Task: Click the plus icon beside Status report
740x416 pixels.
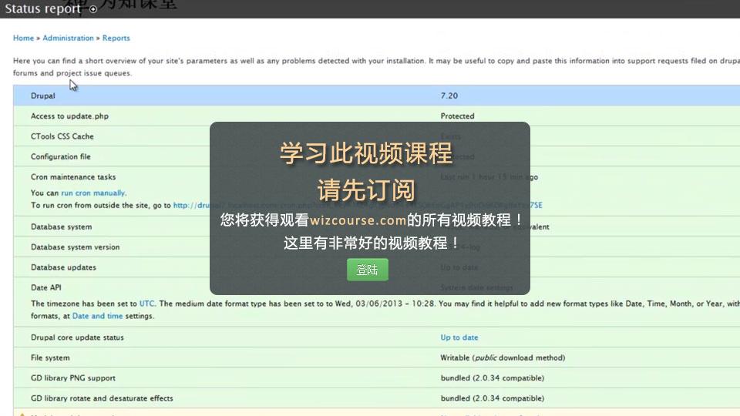Action: pos(93,9)
